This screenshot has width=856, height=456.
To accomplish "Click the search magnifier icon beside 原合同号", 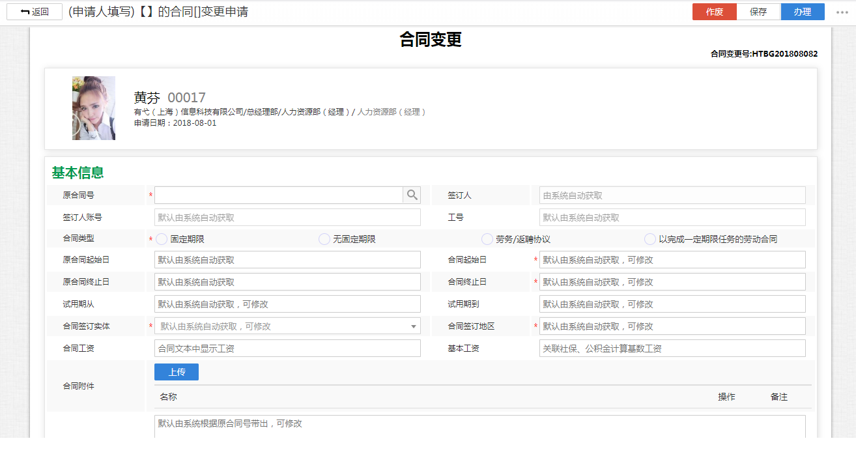I will pyautogui.click(x=412, y=195).
